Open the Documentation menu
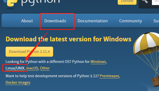This screenshot has height=91, width=159. tap(92, 21)
